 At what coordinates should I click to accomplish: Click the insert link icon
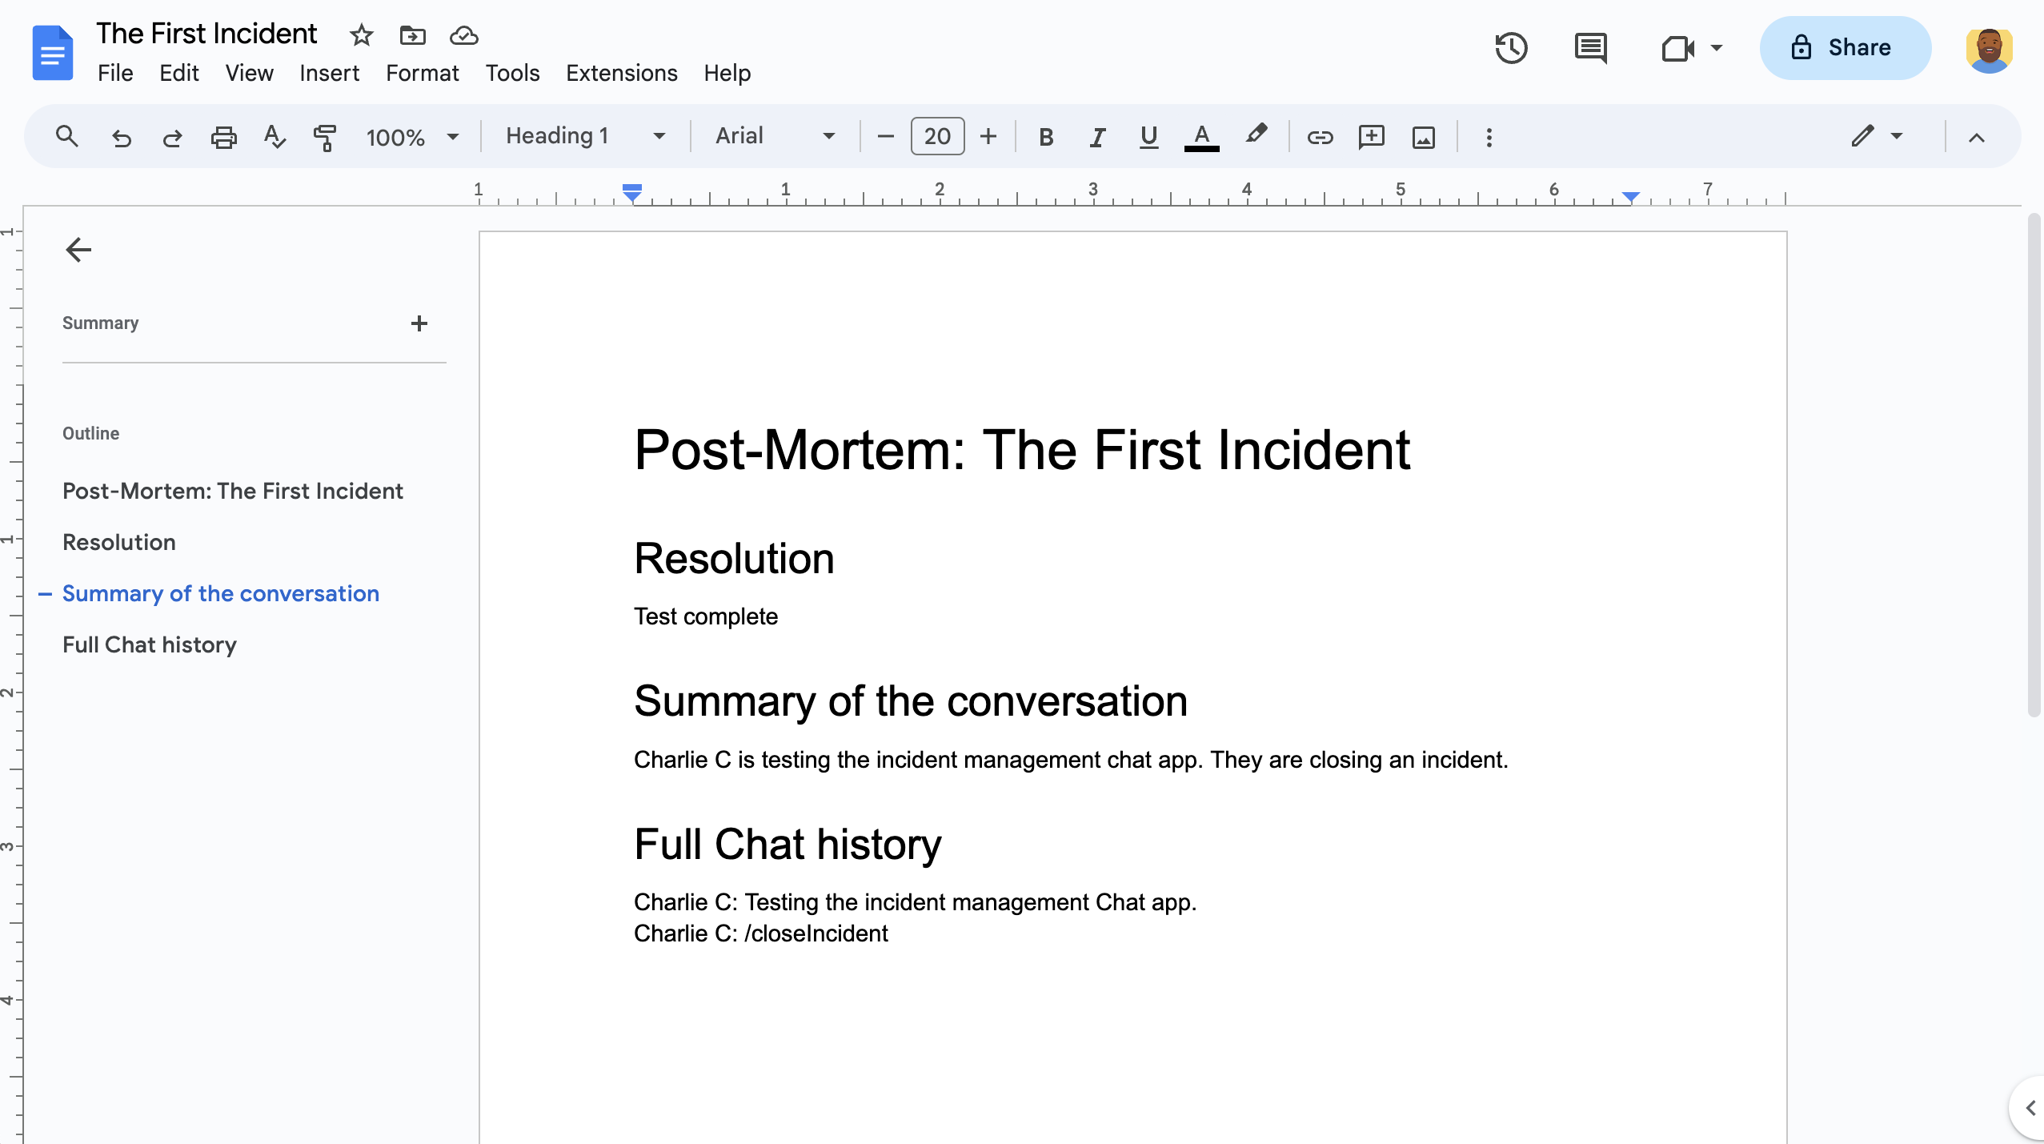click(x=1318, y=136)
